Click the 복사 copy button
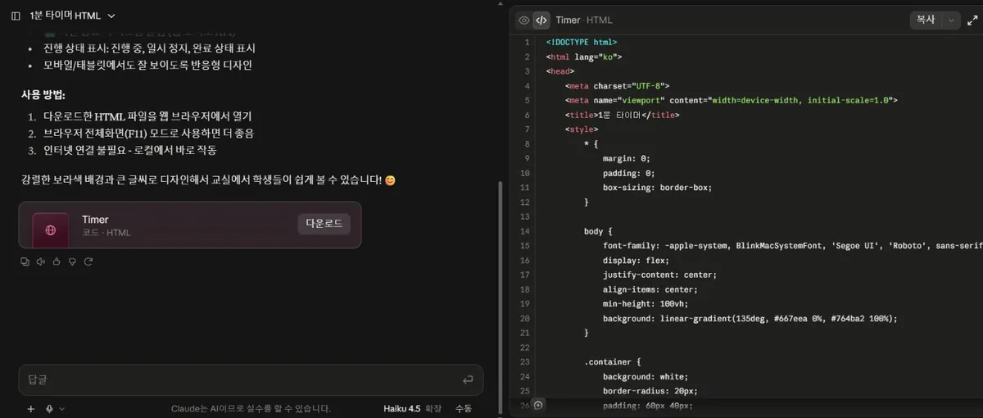This screenshot has height=418, width=983. point(926,20)
